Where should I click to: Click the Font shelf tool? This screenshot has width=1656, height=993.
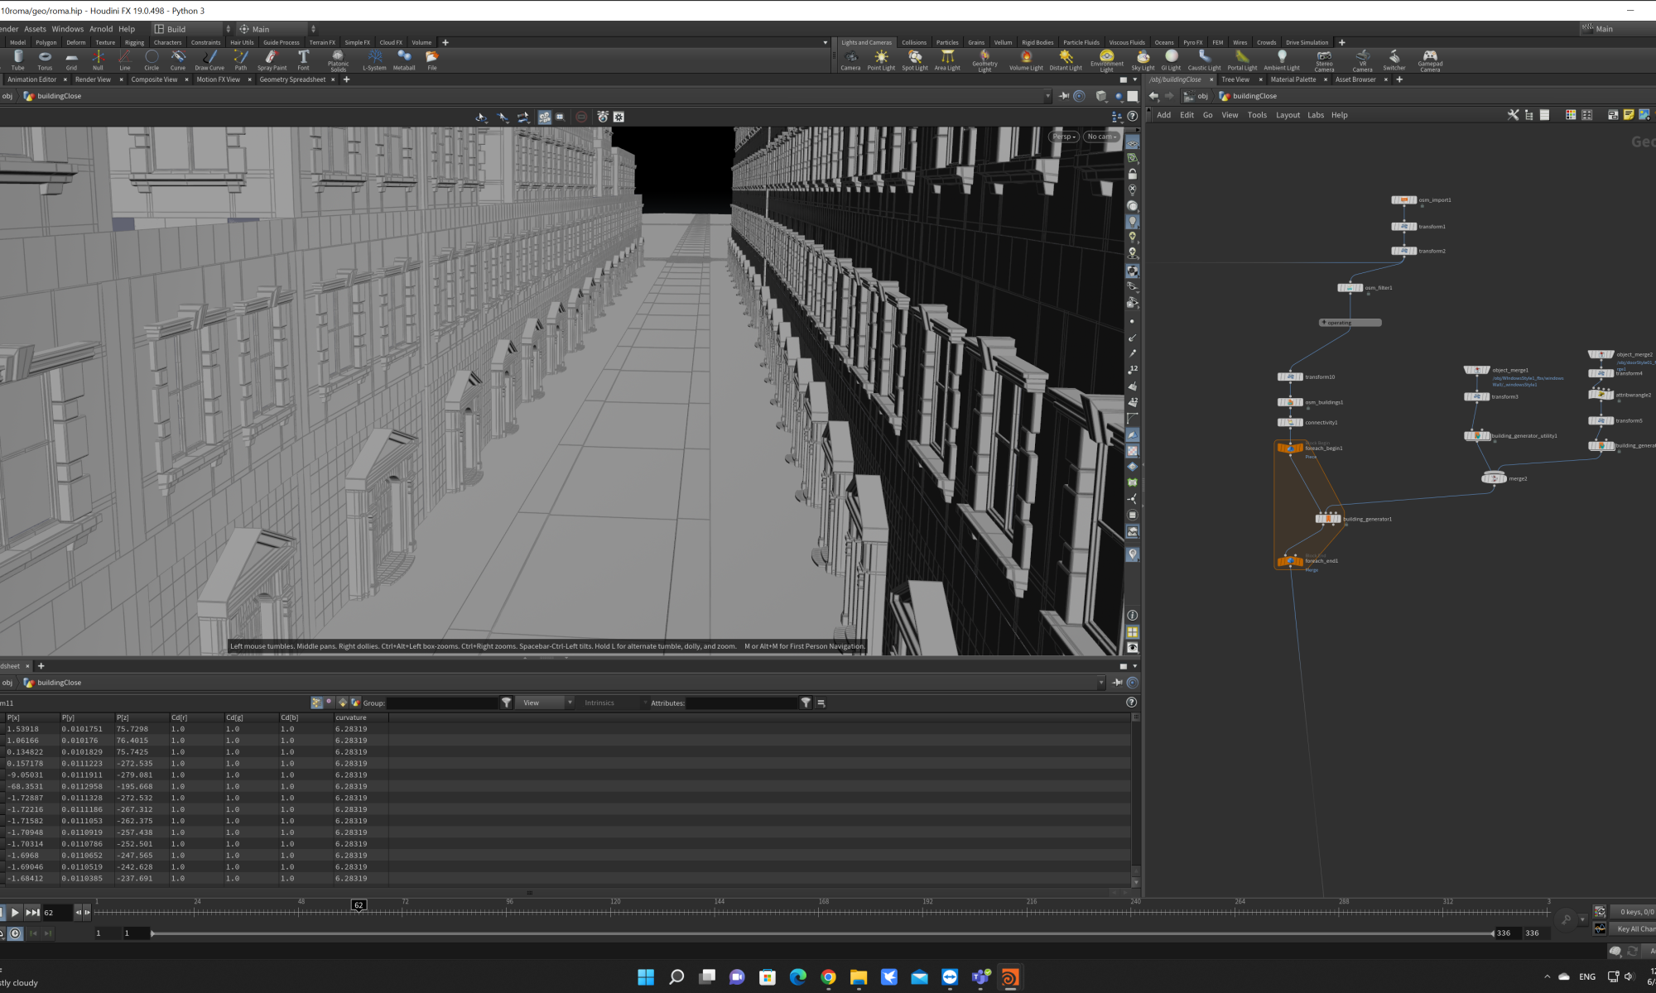coord(303,59)
